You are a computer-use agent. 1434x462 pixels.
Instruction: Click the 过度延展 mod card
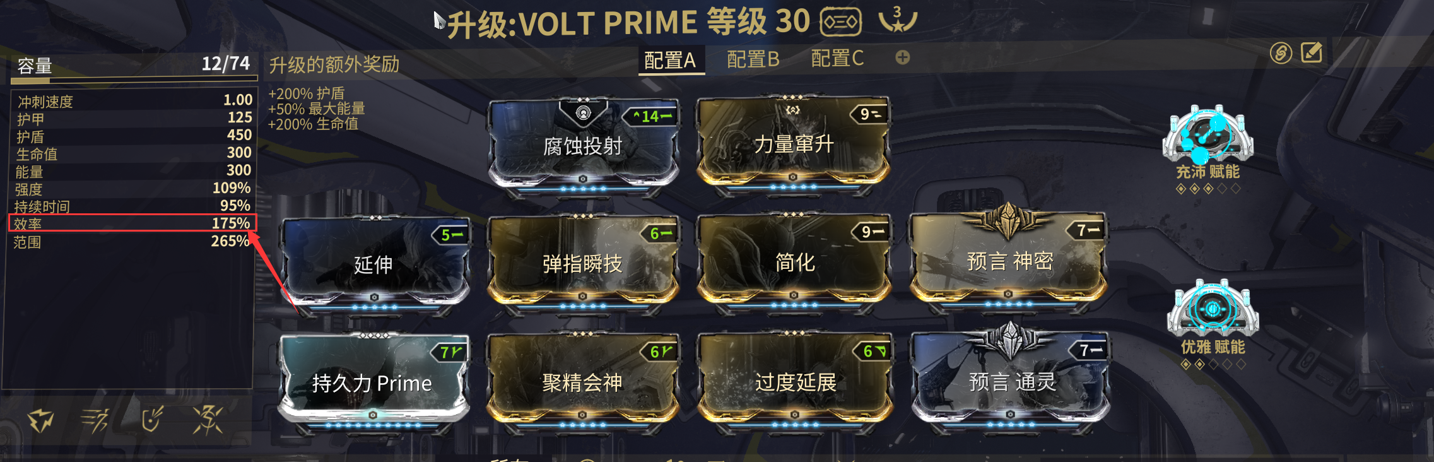(x=795, y=382)
